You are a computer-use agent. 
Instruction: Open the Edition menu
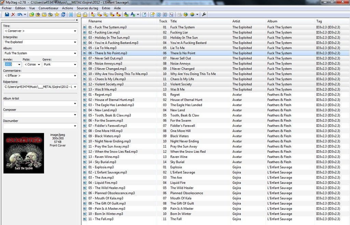[x=20, y=8]
